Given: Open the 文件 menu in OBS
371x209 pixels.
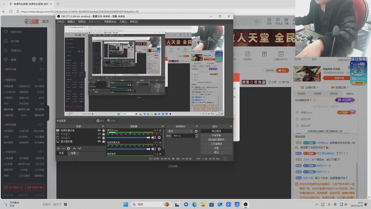Looking at the screenshot, I should (x=60, y=21).
